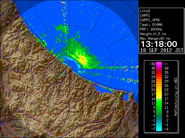Pick the yellow legend color band
185x138 pixels.
point(159,95)
